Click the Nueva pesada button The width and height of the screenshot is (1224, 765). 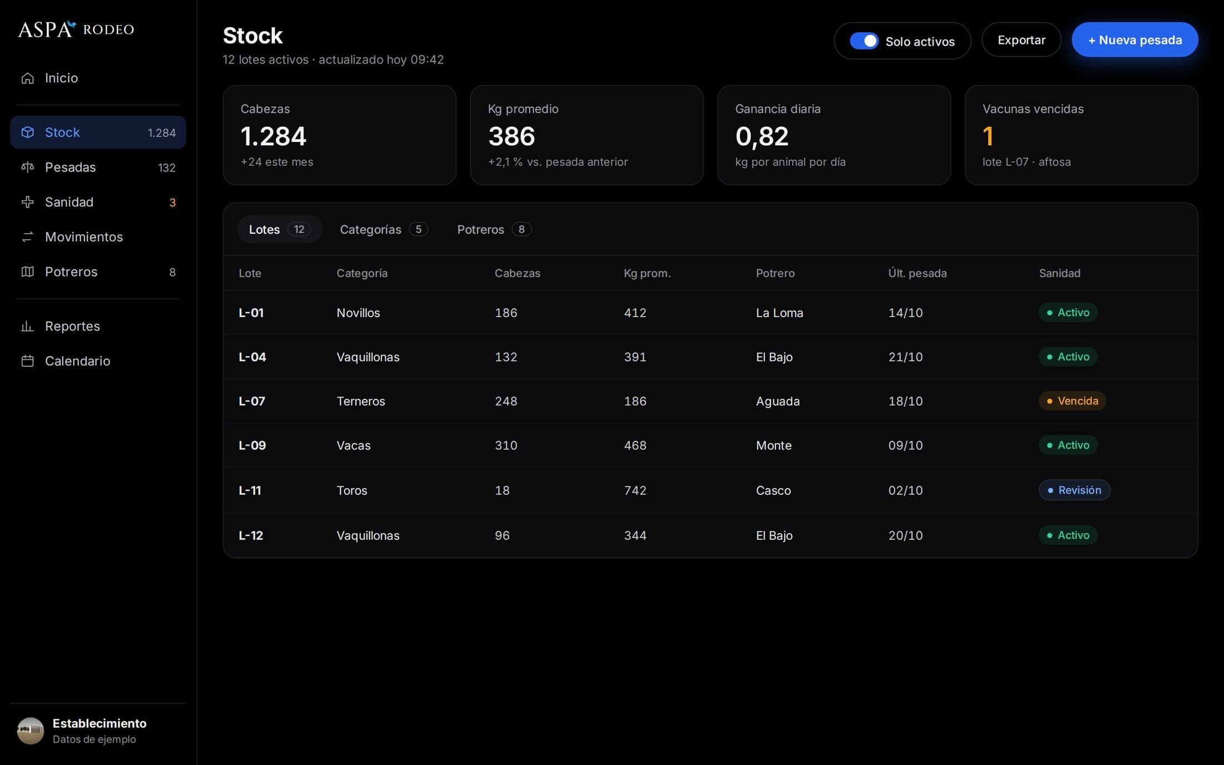pyautogui.click(x=1135, y=40)
